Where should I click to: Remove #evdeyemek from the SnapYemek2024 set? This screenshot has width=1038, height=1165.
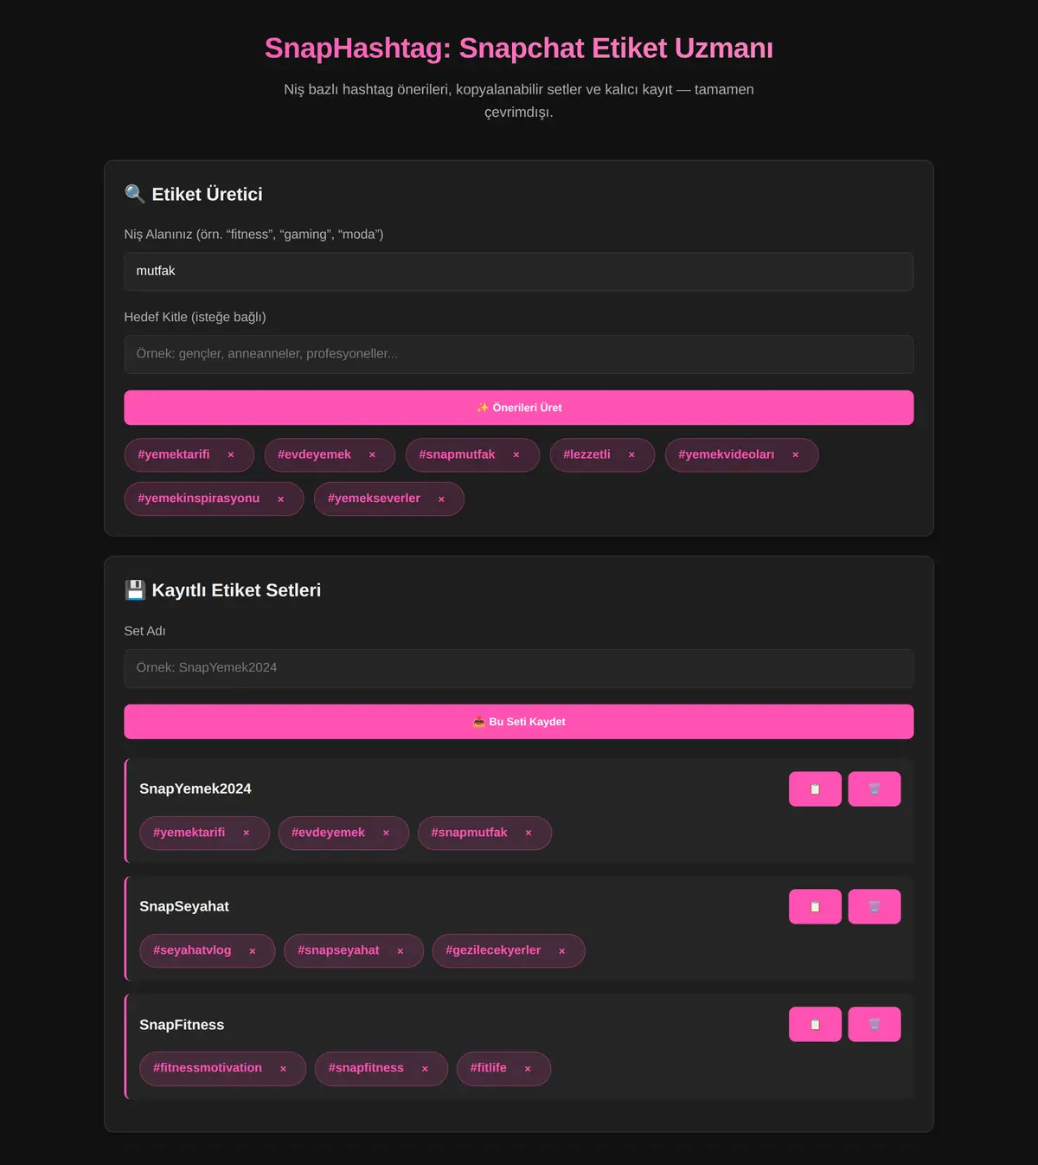click(x=386, y=834)
